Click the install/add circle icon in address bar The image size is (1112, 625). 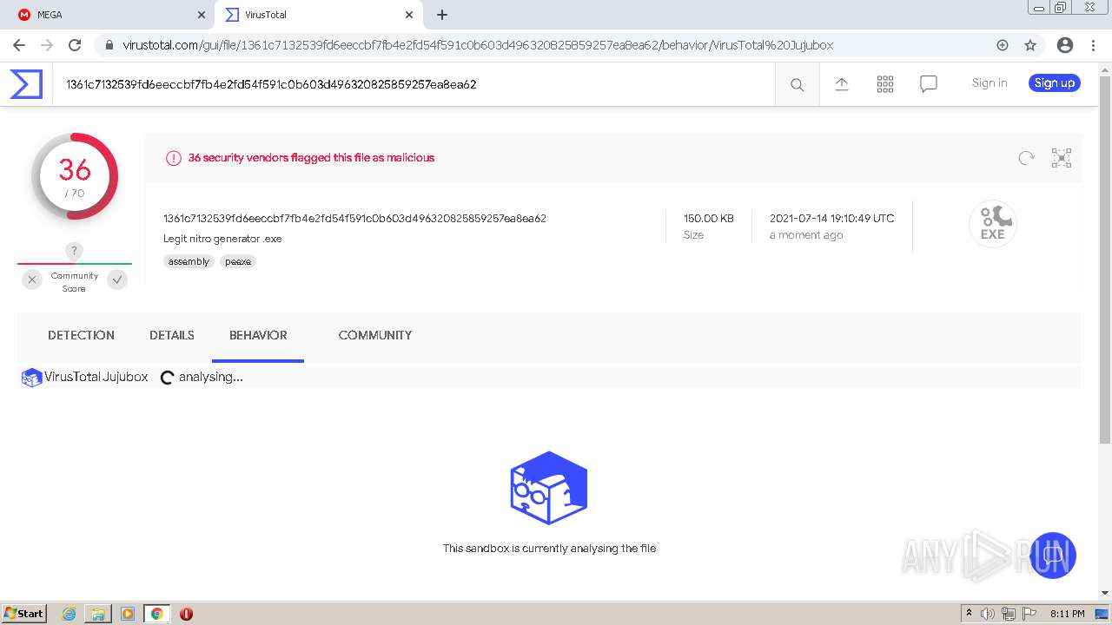tap(1003, 45)
